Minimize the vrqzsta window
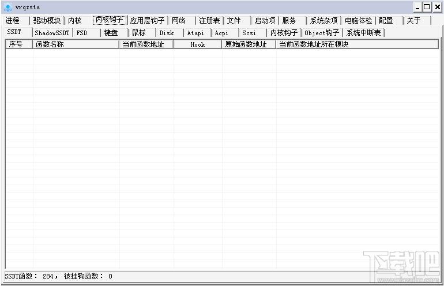444x286 pixels. point(417,7)
